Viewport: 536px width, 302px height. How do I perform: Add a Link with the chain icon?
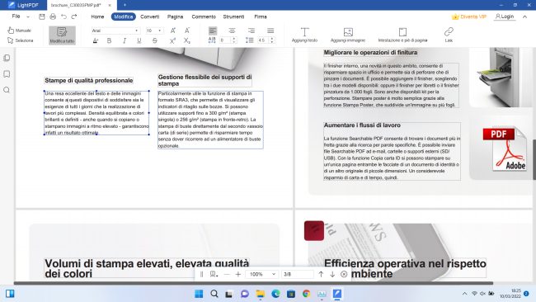(449, 35)
